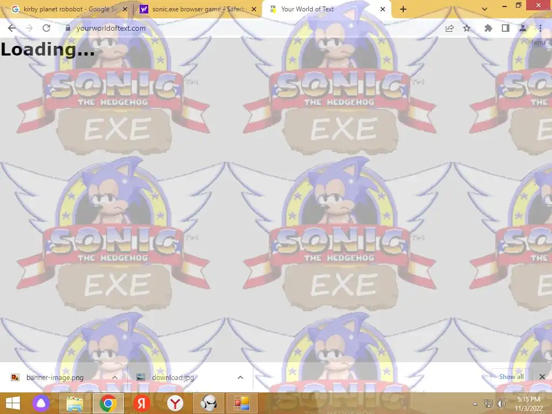Click Show all downloads

pos(511,377)
